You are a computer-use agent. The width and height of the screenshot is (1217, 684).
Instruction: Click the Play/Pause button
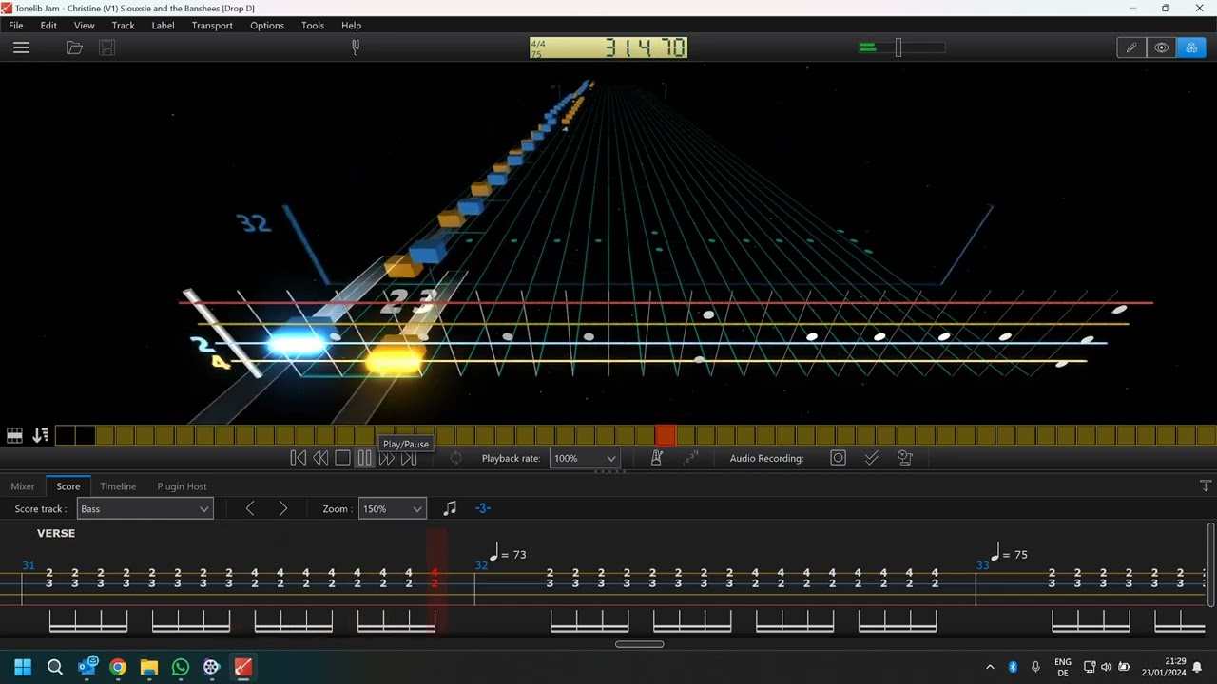[x=364, y=458]
